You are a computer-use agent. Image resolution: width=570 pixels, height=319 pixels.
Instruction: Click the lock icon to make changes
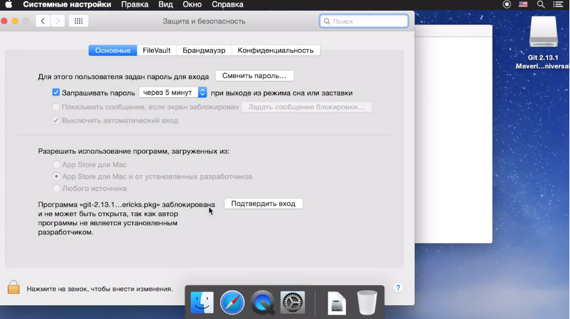pyautogui.click(x=13, y=288)
